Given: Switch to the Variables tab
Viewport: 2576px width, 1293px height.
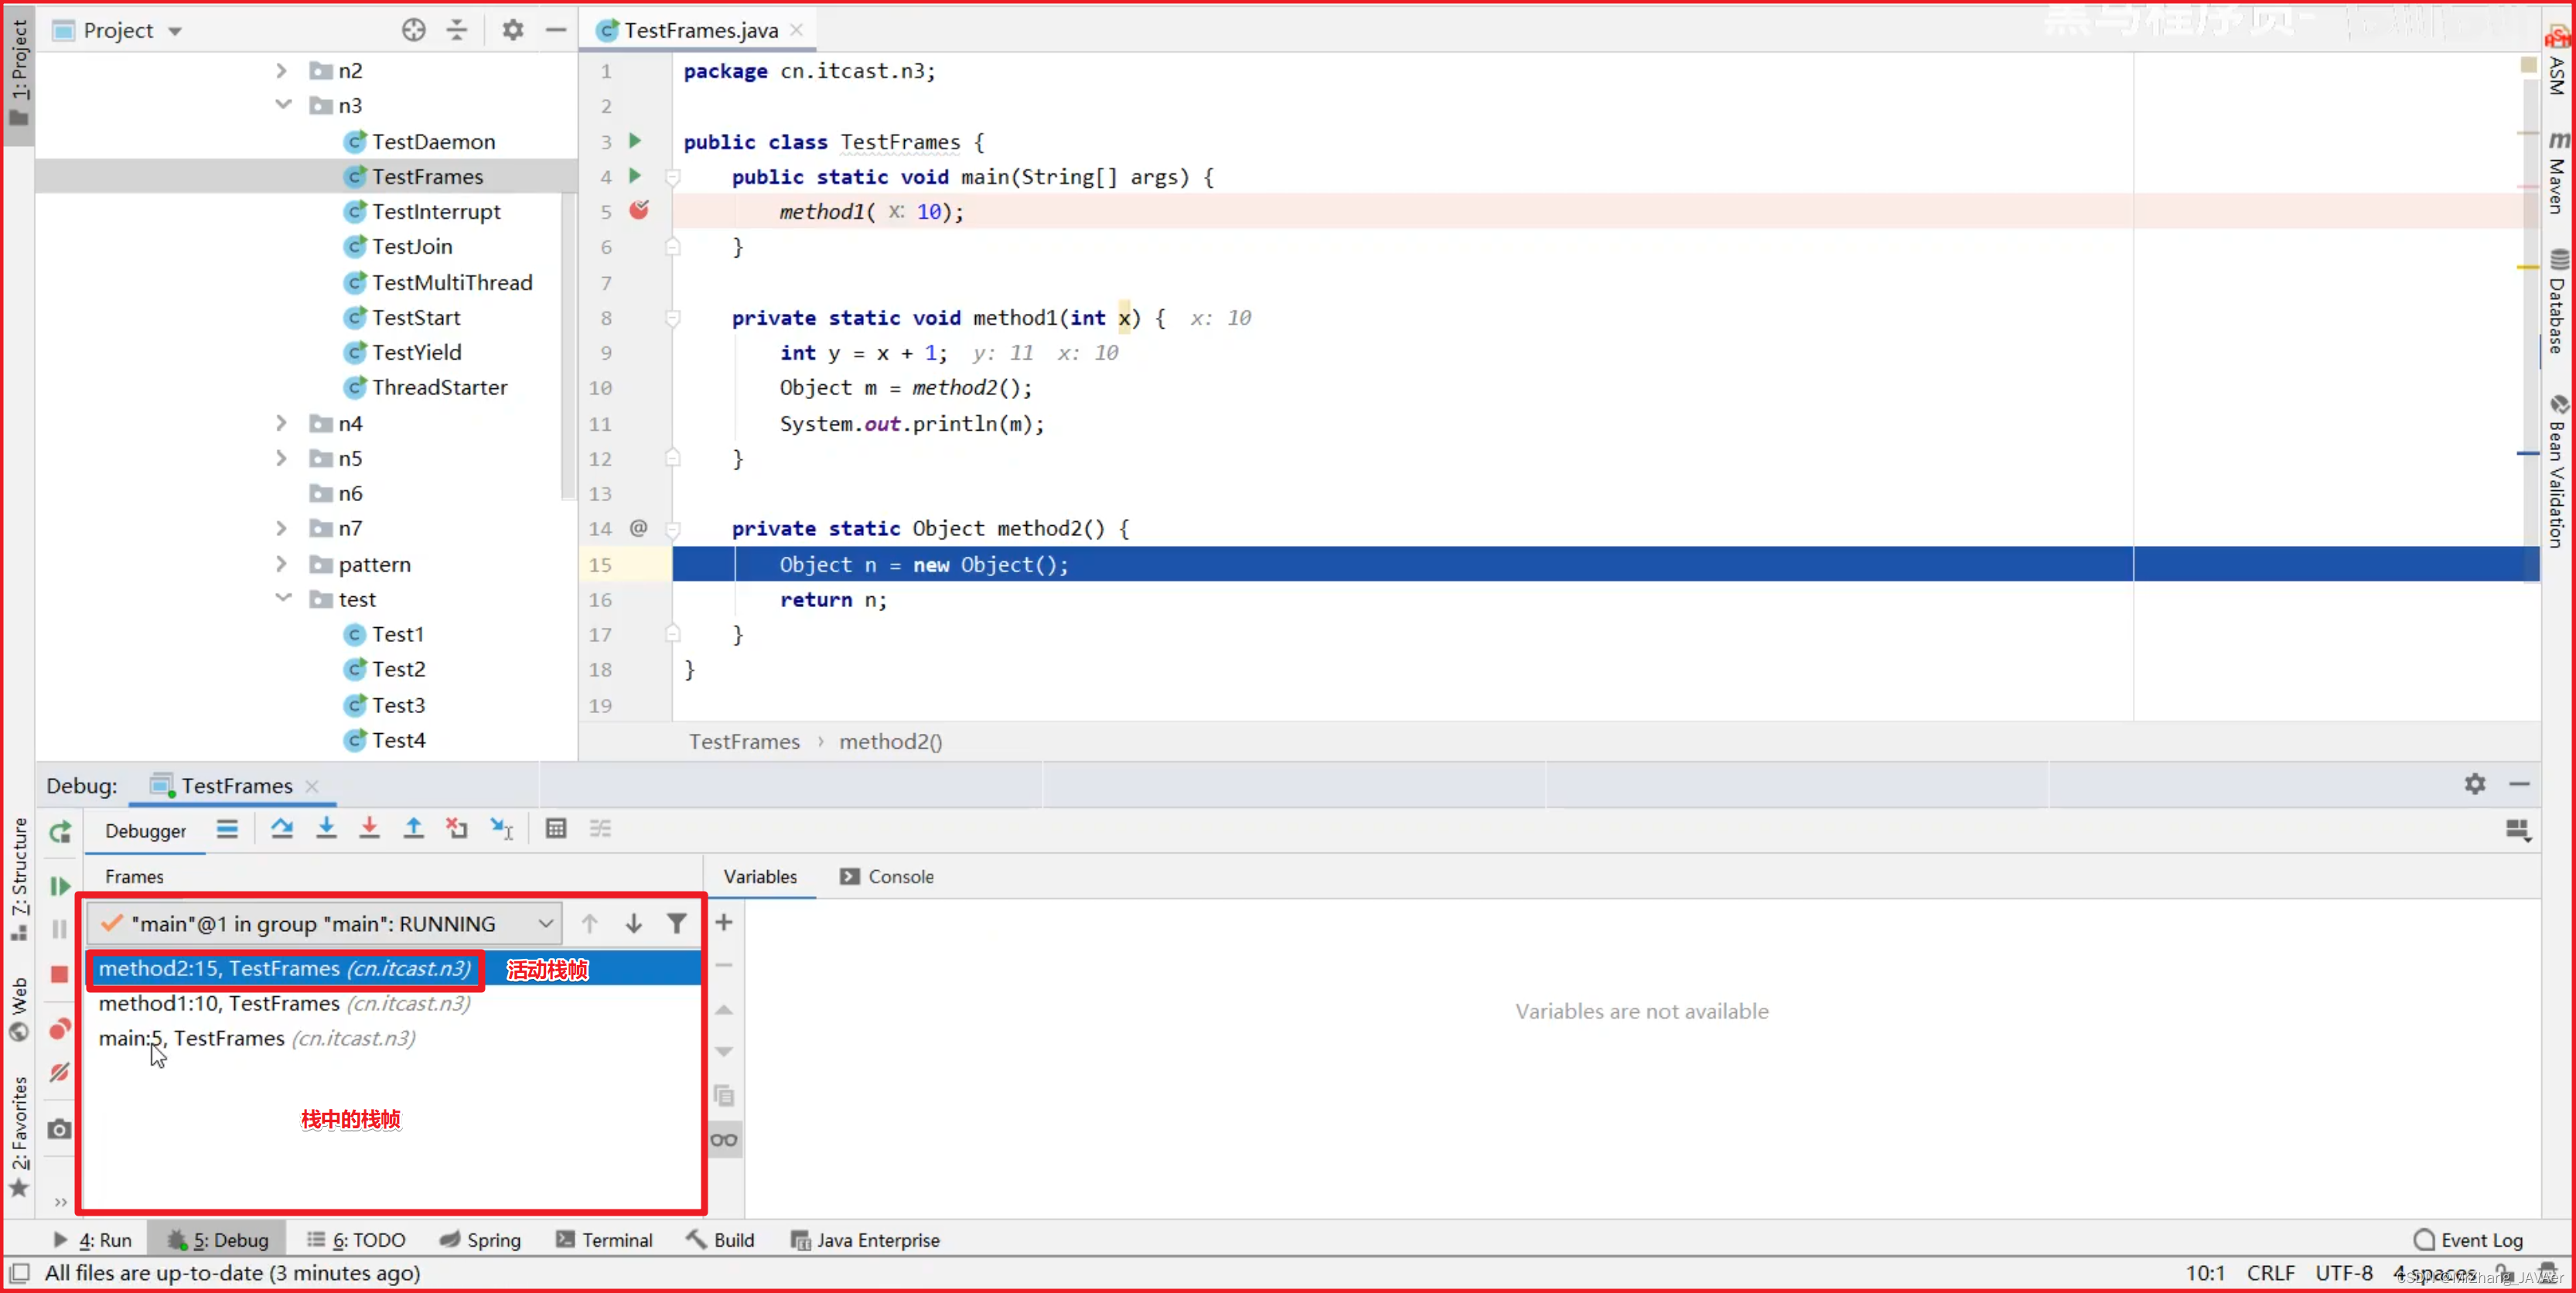Looking at the screenshot, I should point(760,876).
